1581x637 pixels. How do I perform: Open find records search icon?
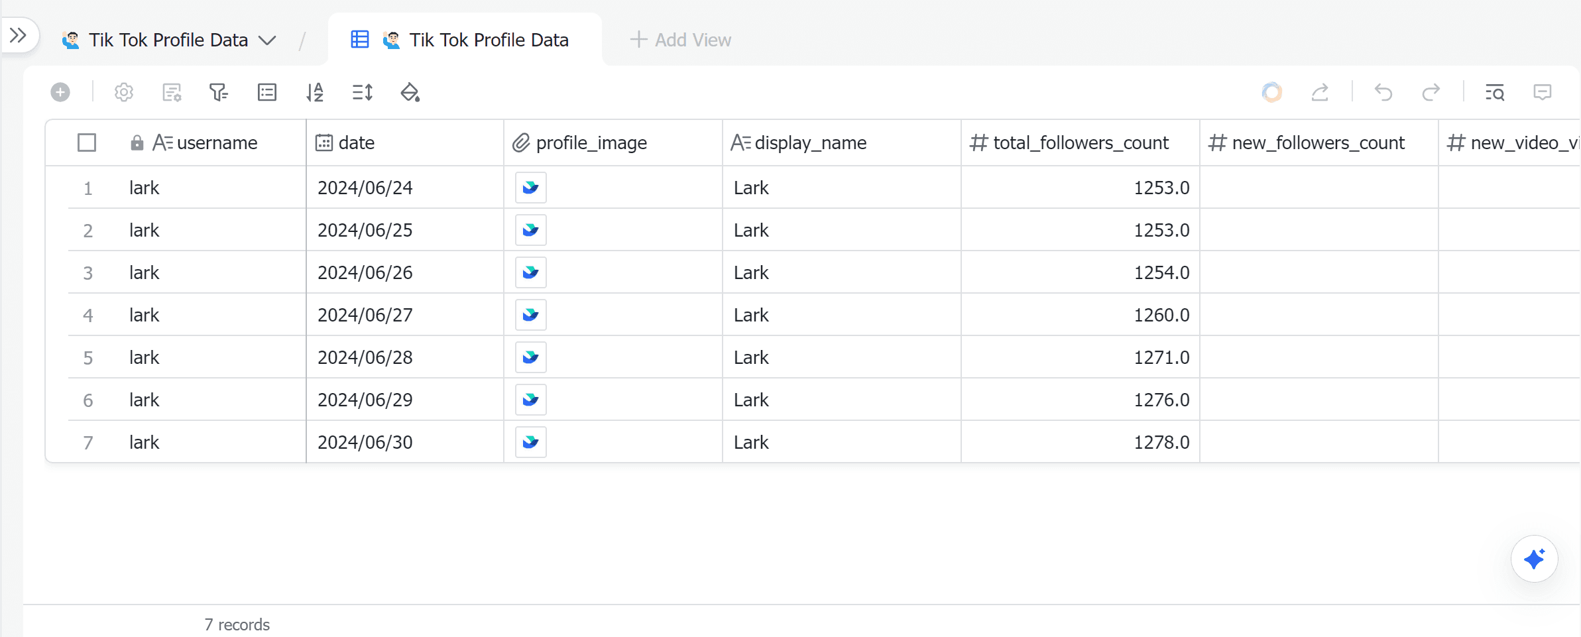(x=1495, y=92)
